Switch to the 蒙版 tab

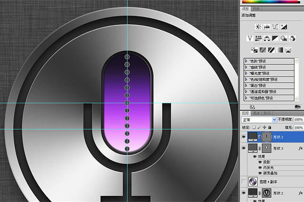[256, 9]
